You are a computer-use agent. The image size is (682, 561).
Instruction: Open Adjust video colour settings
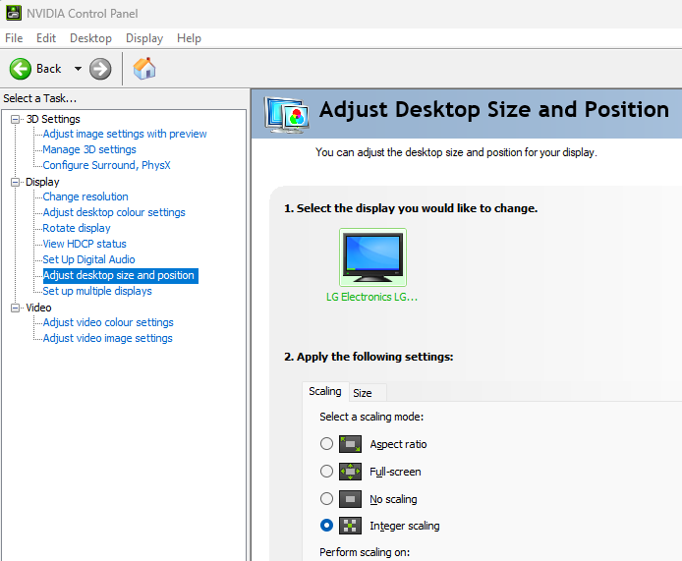tap(108, 322)
